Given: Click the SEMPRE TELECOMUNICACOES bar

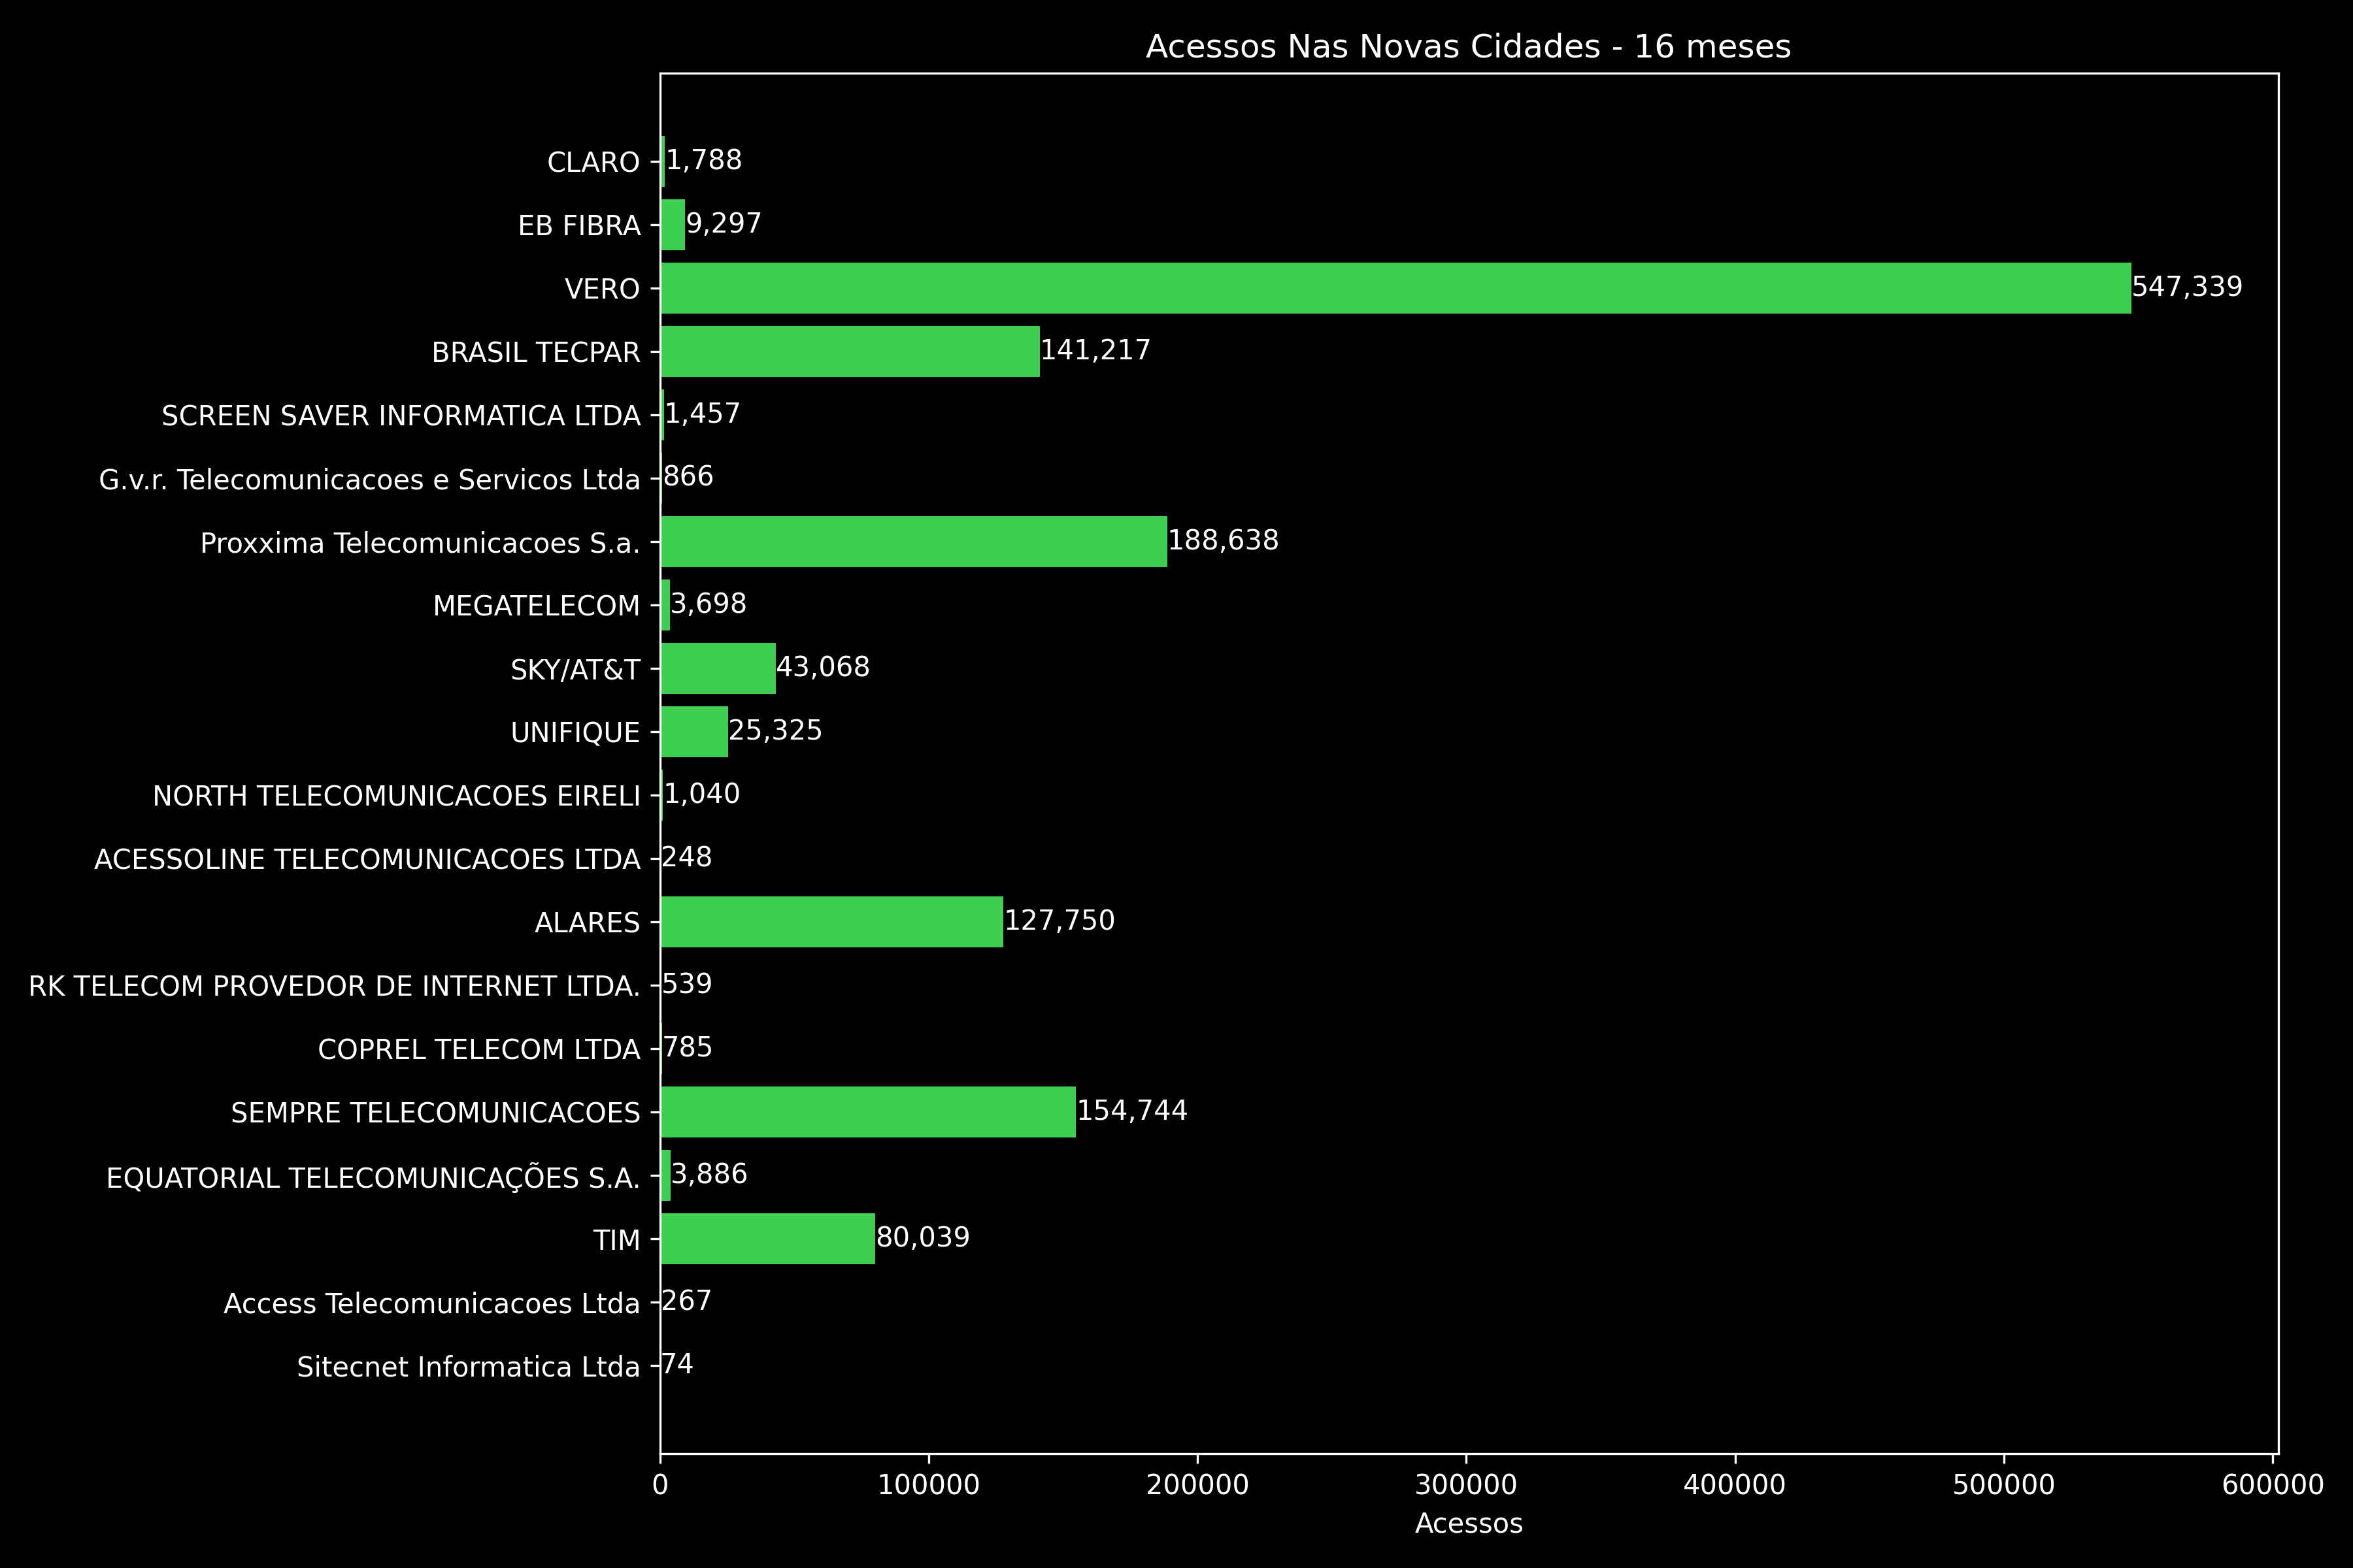Looking at the screenshot, I should 867,1111.
